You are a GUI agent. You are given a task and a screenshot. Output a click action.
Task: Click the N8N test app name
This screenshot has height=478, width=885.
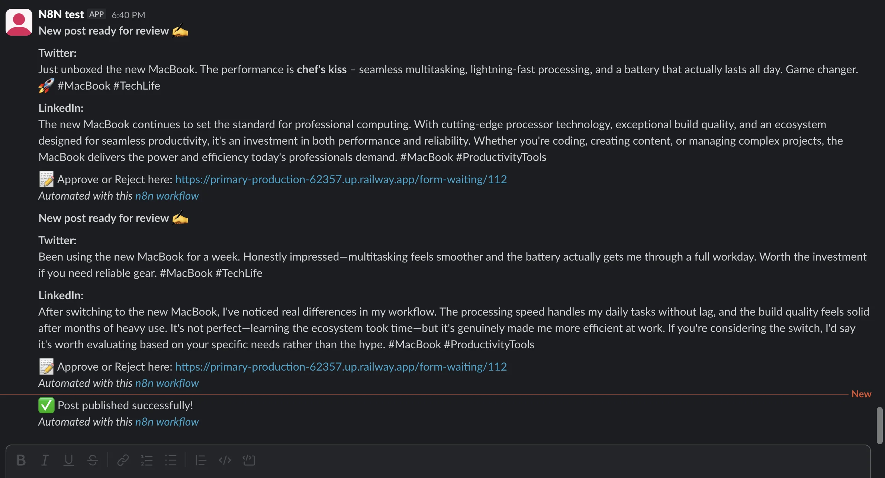click(61, 14)
